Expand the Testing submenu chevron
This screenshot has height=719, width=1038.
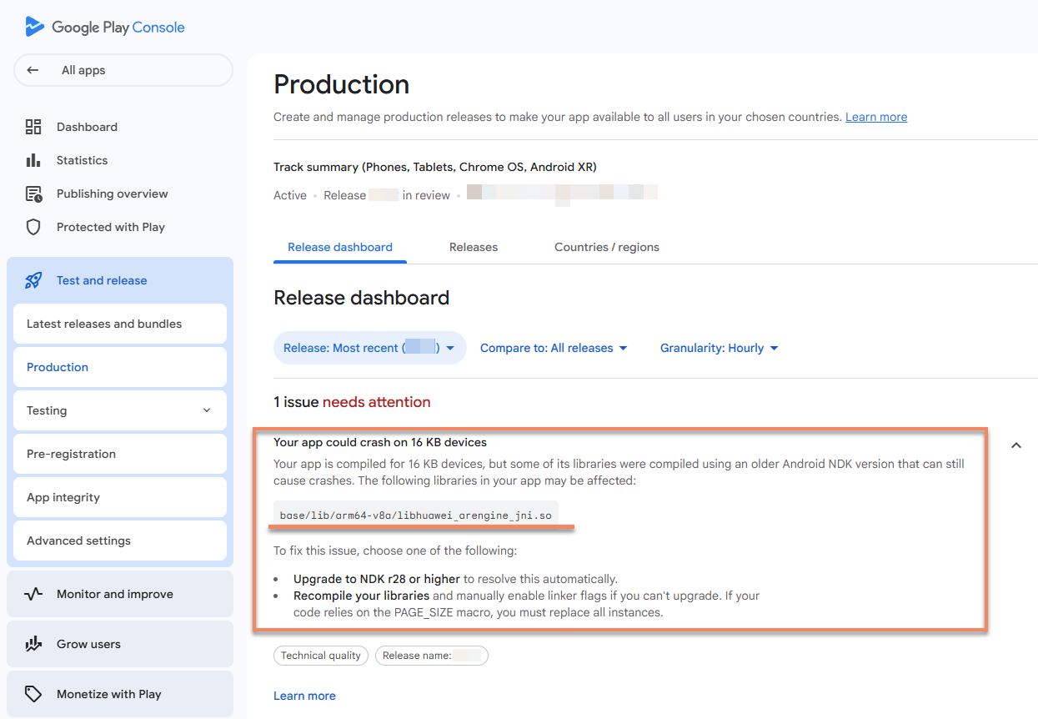207,410
